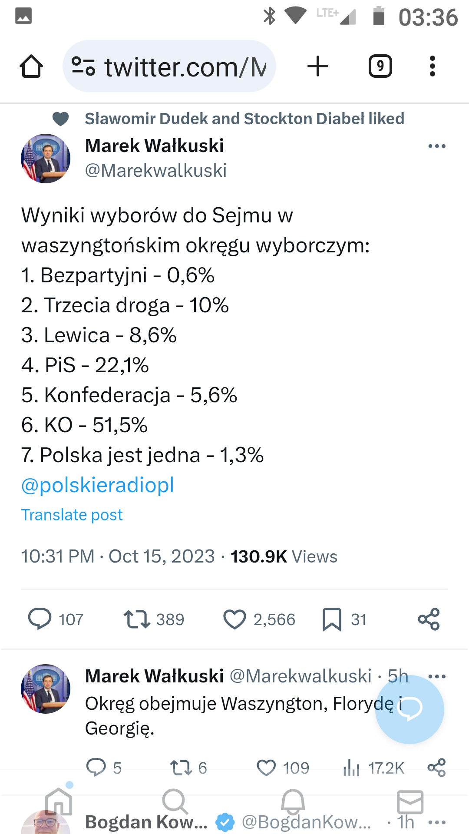Open the Notifications bell tab

point(293,801)
